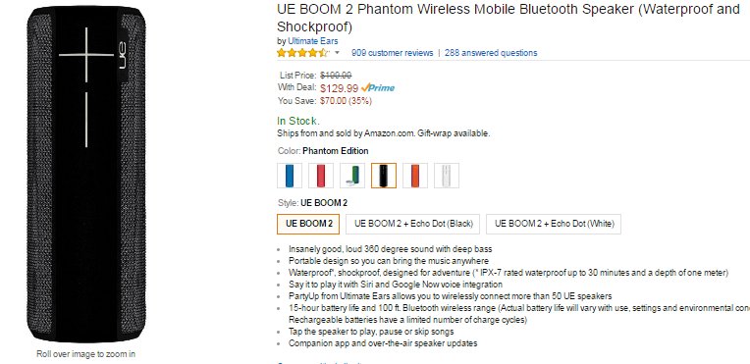
Task: Expand the rating breakdown dropdown arrow
Action: [x=337, y=53]
